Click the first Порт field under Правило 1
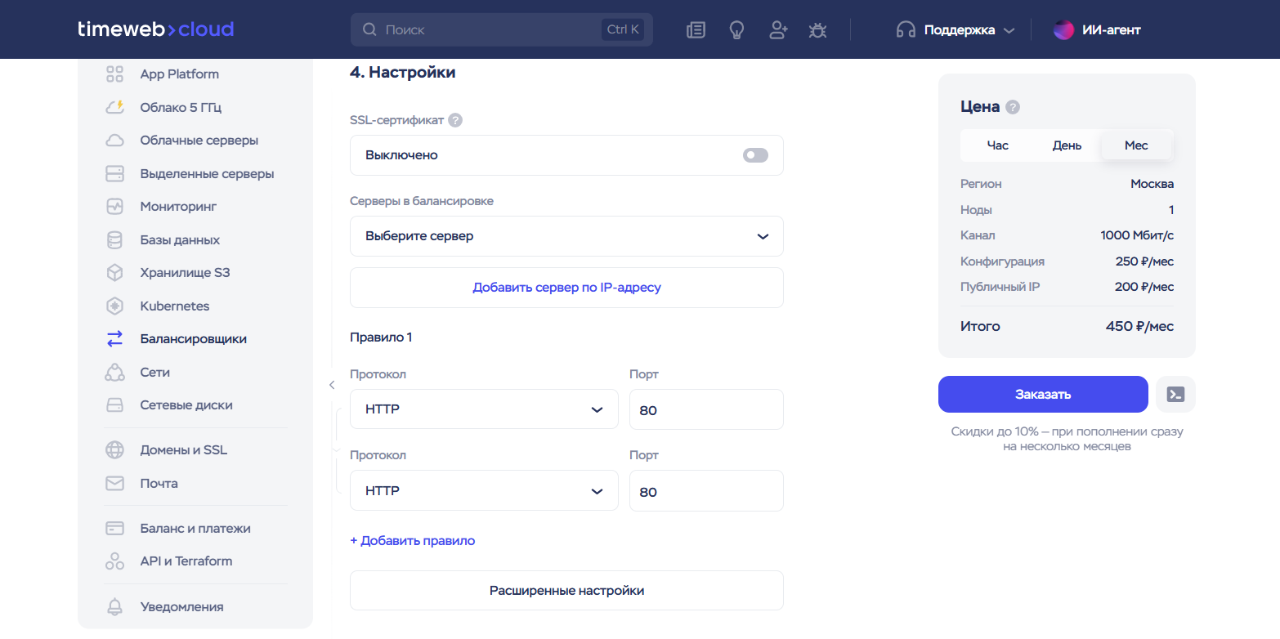The width and height of the screenshot is (1280, 639). [x=706, y=409]
